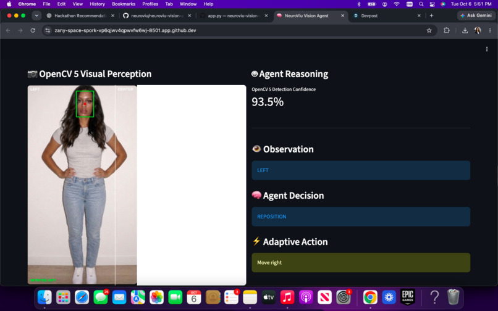Open Chrome's three-dot menu in the toolbar

(x=490, y=30)
